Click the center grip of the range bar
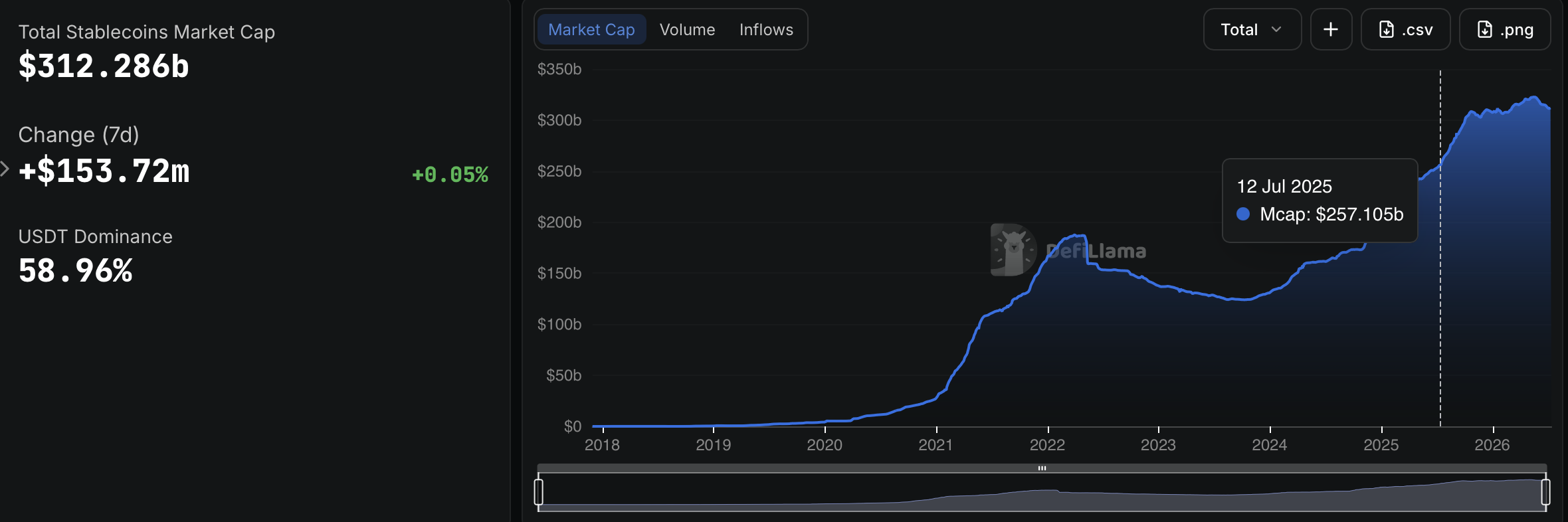The width and height of the screenshot is (1568, 522). point(1042,468)
